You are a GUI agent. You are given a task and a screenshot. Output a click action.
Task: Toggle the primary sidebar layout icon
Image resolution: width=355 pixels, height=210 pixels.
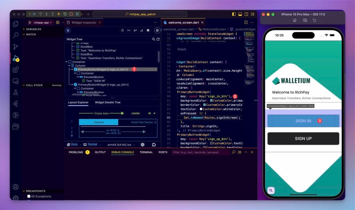[x=234, y=14]
